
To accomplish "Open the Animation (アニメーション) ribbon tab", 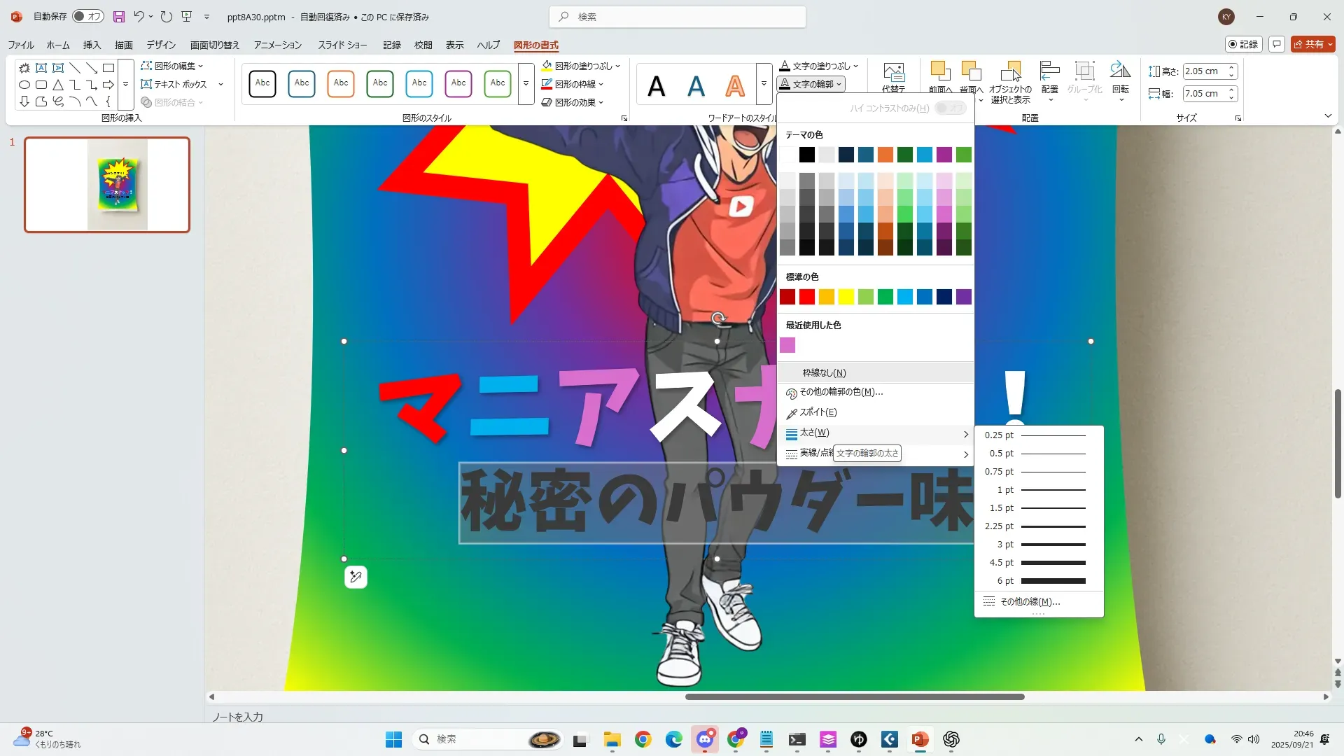I will (277, 45).
